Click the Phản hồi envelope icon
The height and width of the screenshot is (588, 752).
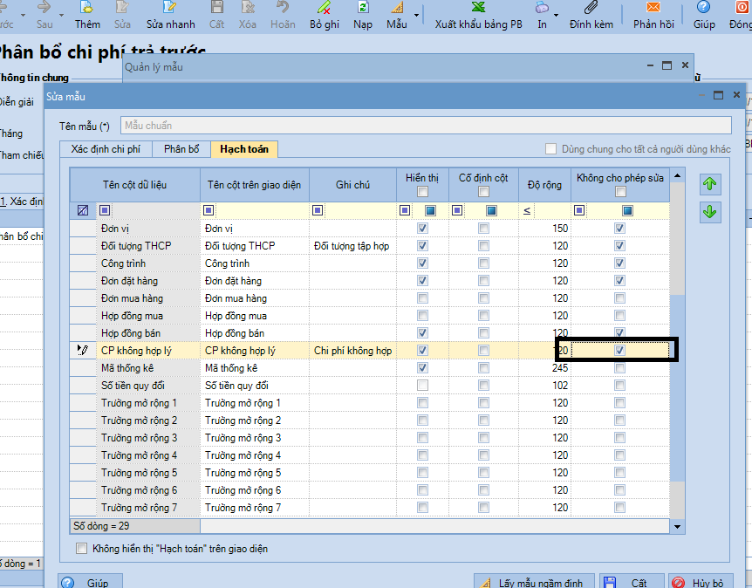click(x=653, y=7)
